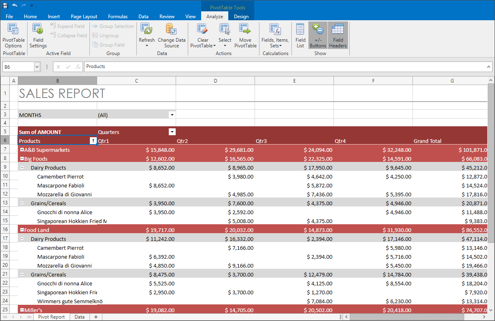Switch to the Design ribbon tab
Screen dimensions: 495x321
[241, 17]
